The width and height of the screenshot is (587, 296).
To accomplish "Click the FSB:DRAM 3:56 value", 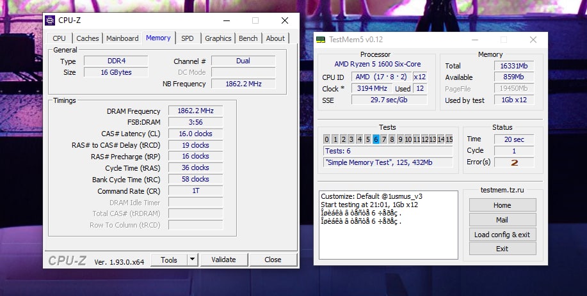I will [195, 122].
